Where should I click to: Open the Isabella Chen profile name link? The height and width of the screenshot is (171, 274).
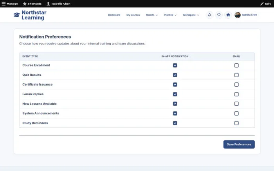(x=249, y=15)
